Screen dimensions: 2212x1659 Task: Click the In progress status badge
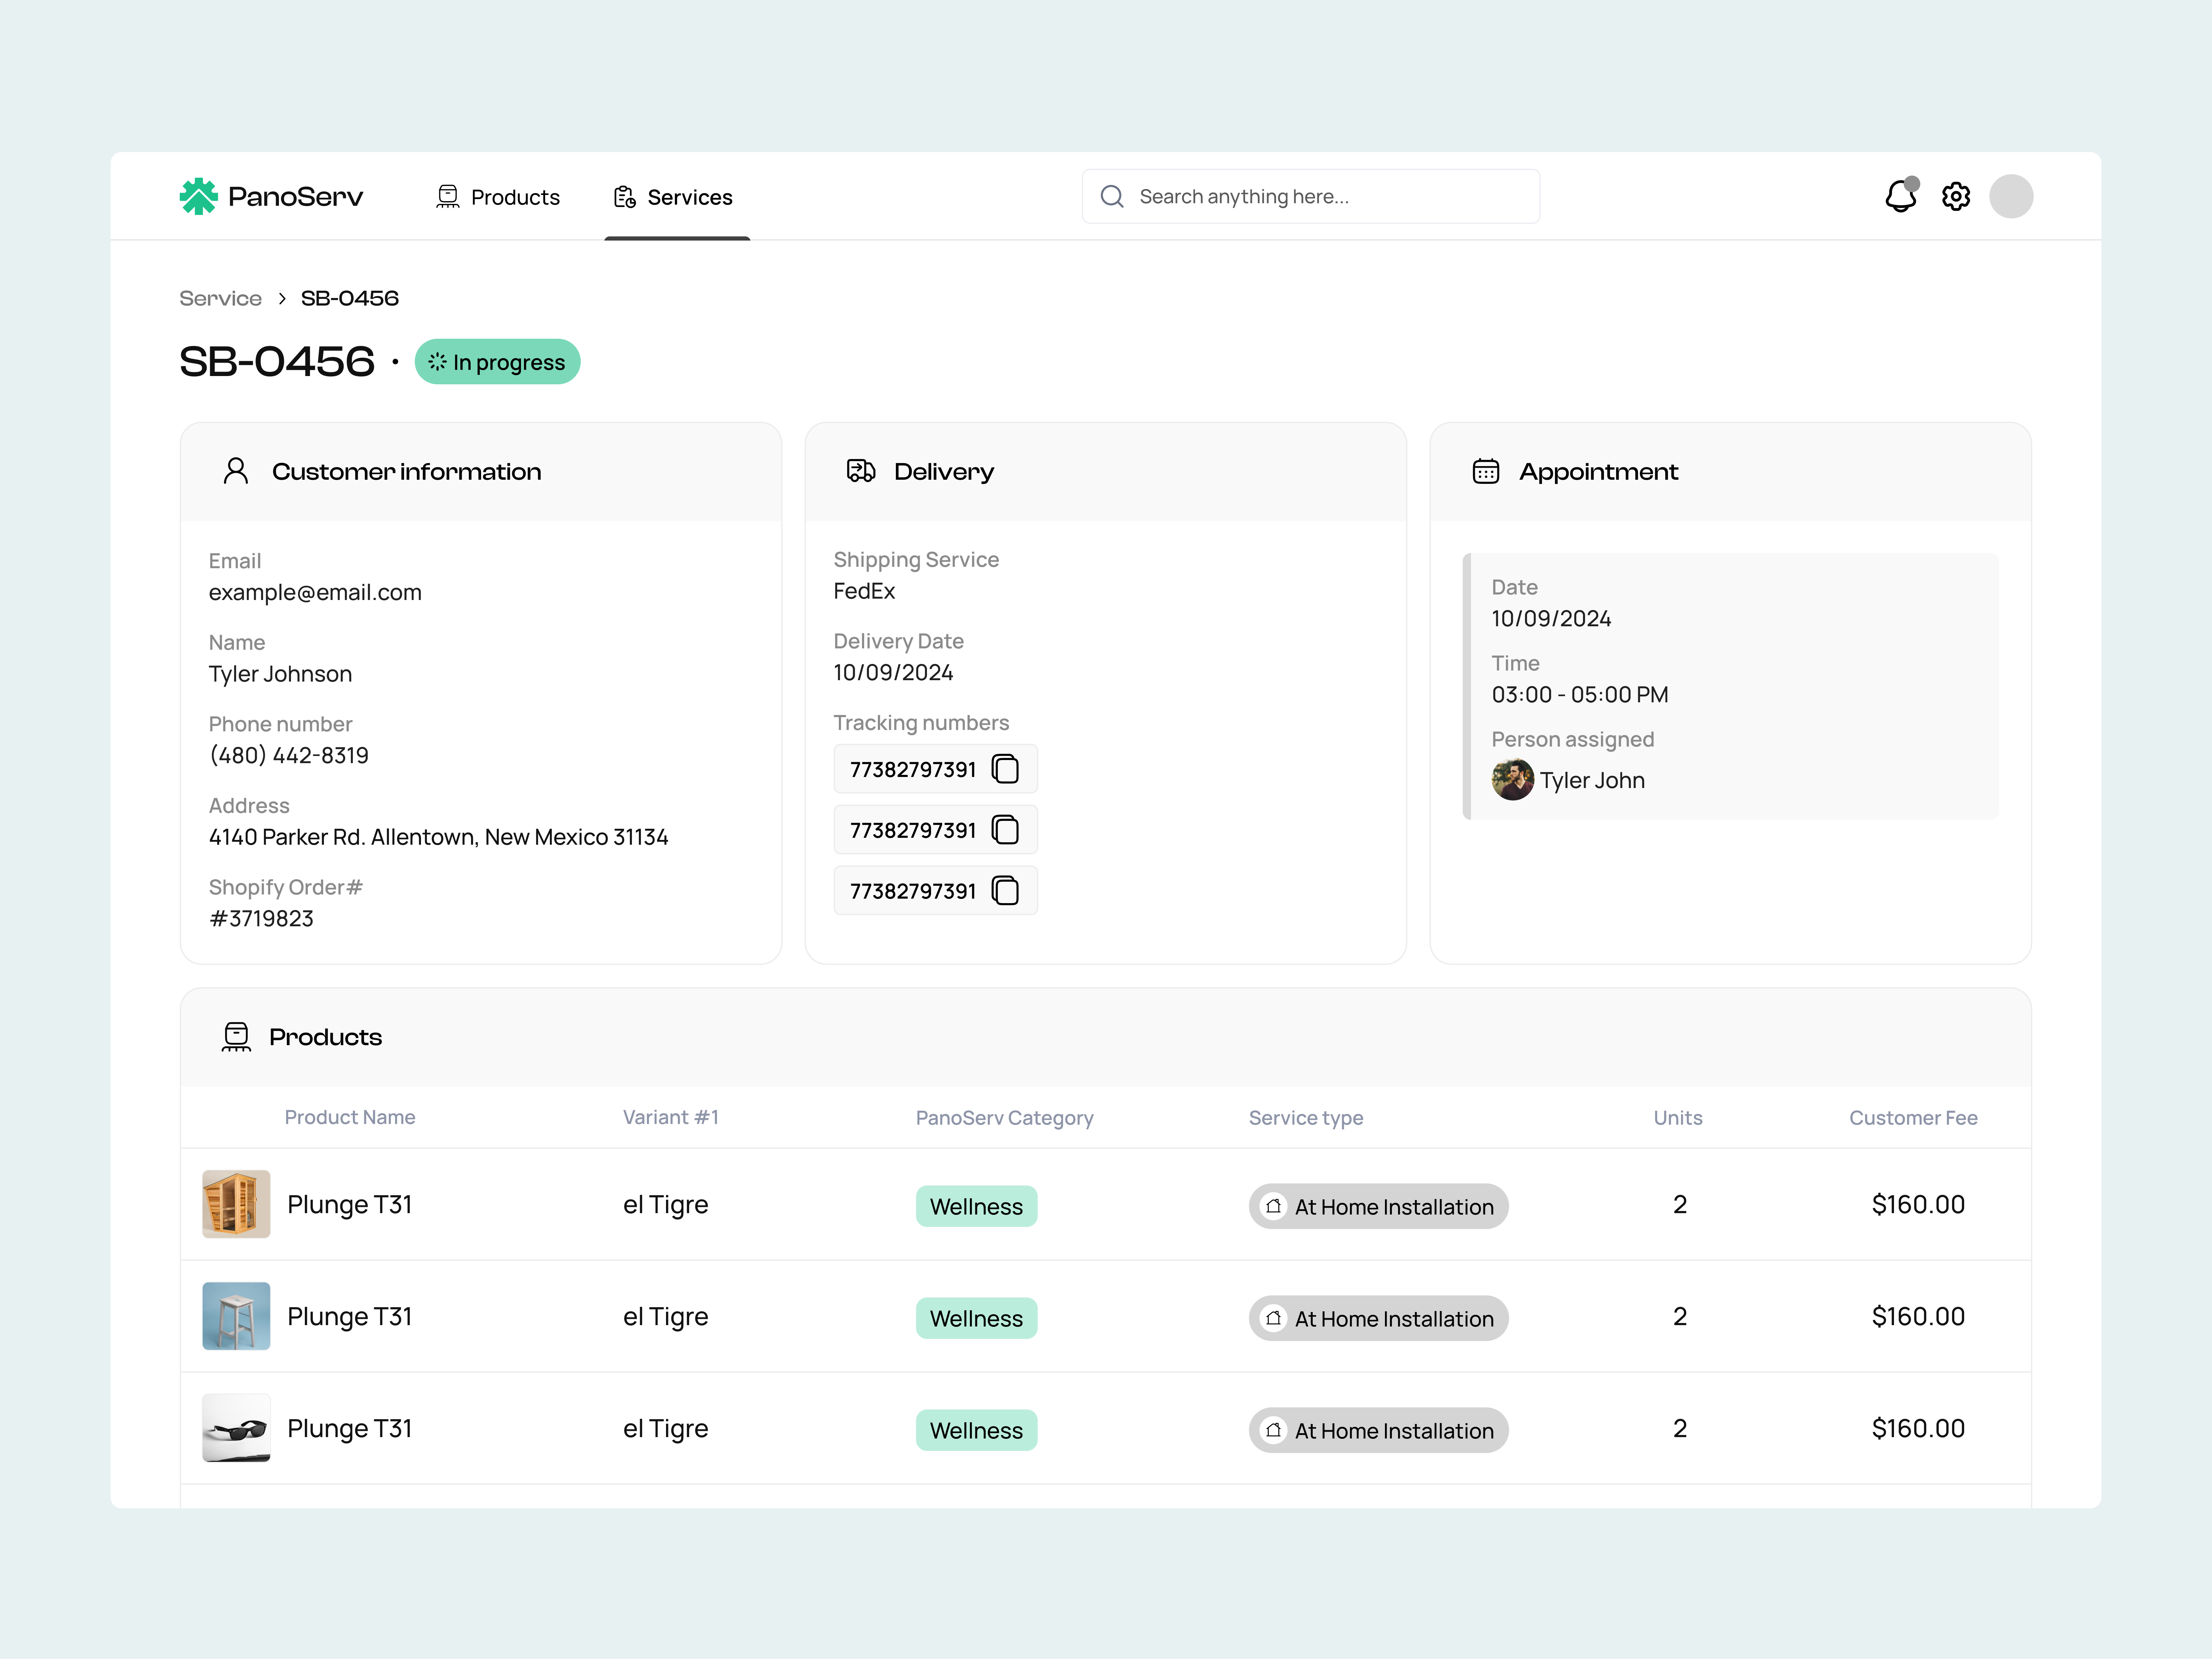[x=497, y=362]
